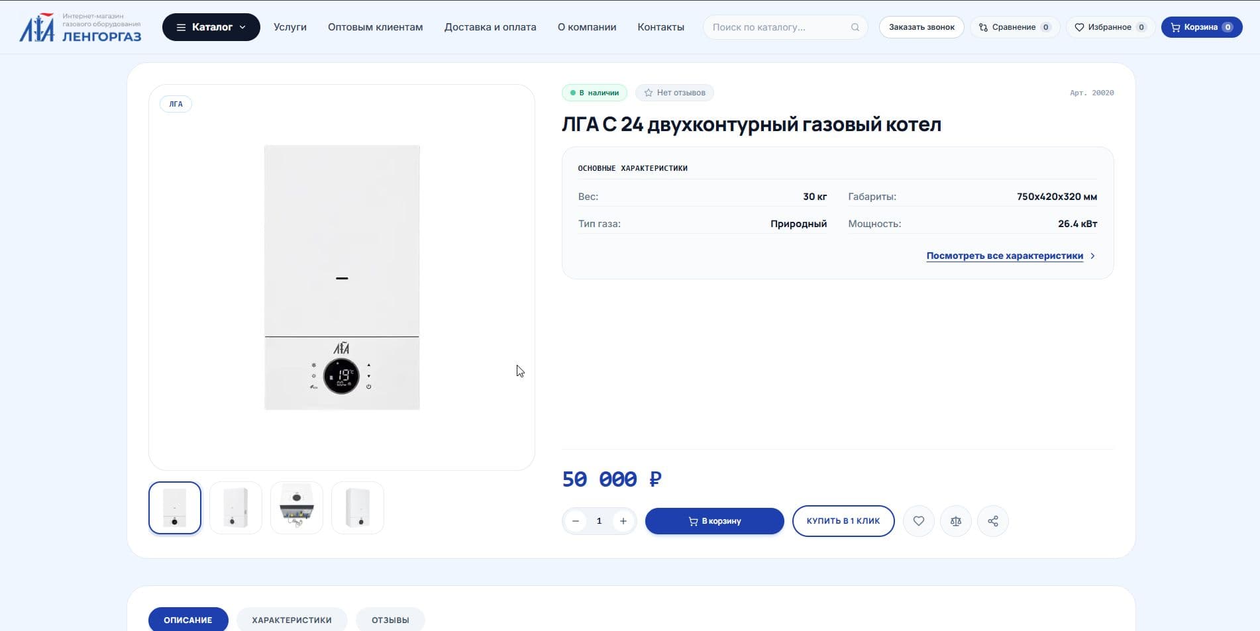This screenshot has width=1260, height=631.
Task: Go to the Услуги menu item
Action: point(290,27)
